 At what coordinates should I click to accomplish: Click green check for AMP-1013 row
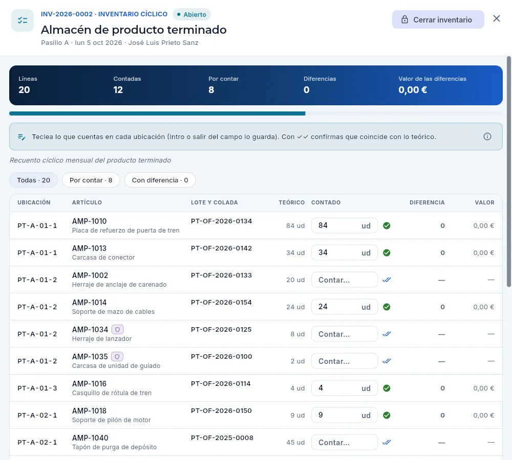click(387, 252)
